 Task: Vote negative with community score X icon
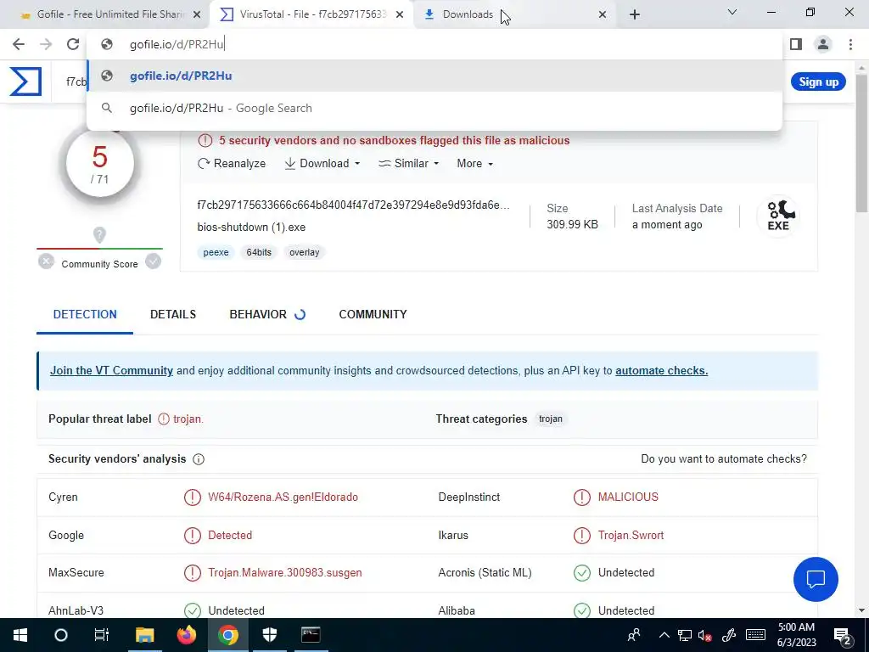tap(47, 261)
